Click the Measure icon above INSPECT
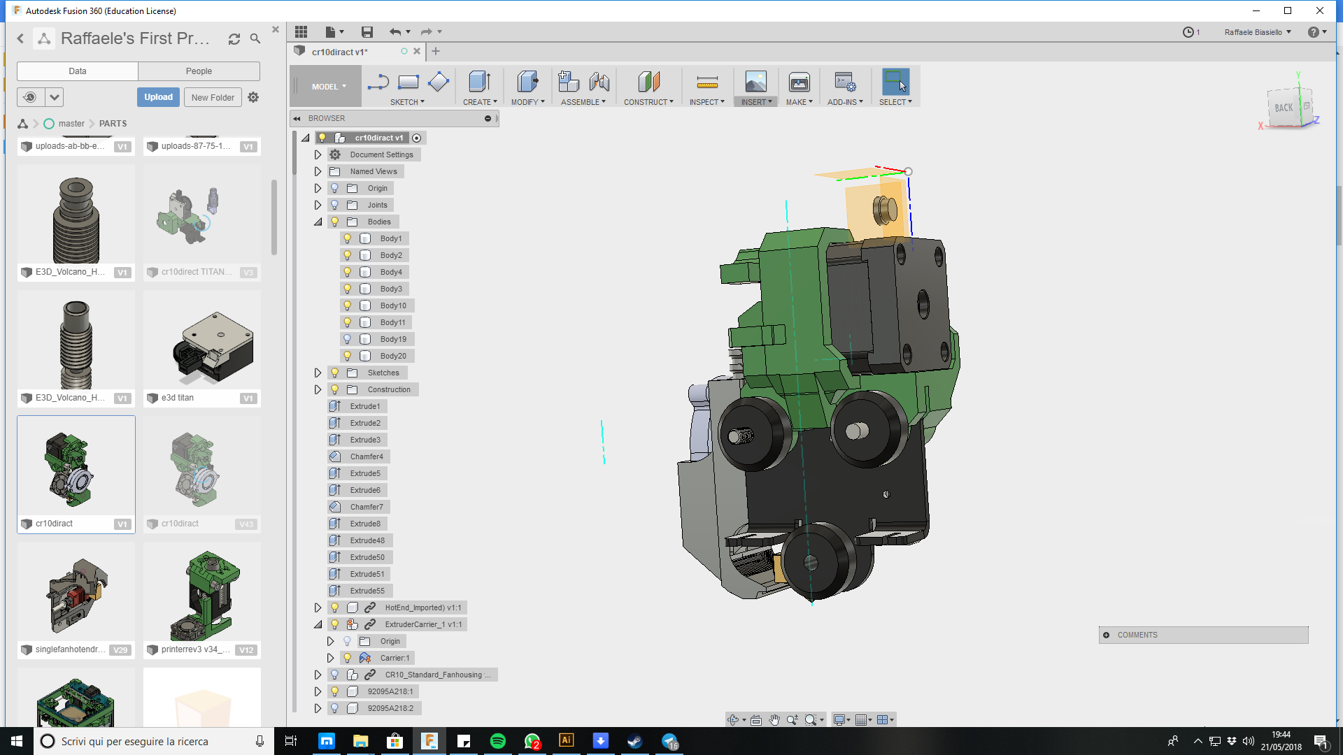The image size is (1343, 755). tap(707, 82)
